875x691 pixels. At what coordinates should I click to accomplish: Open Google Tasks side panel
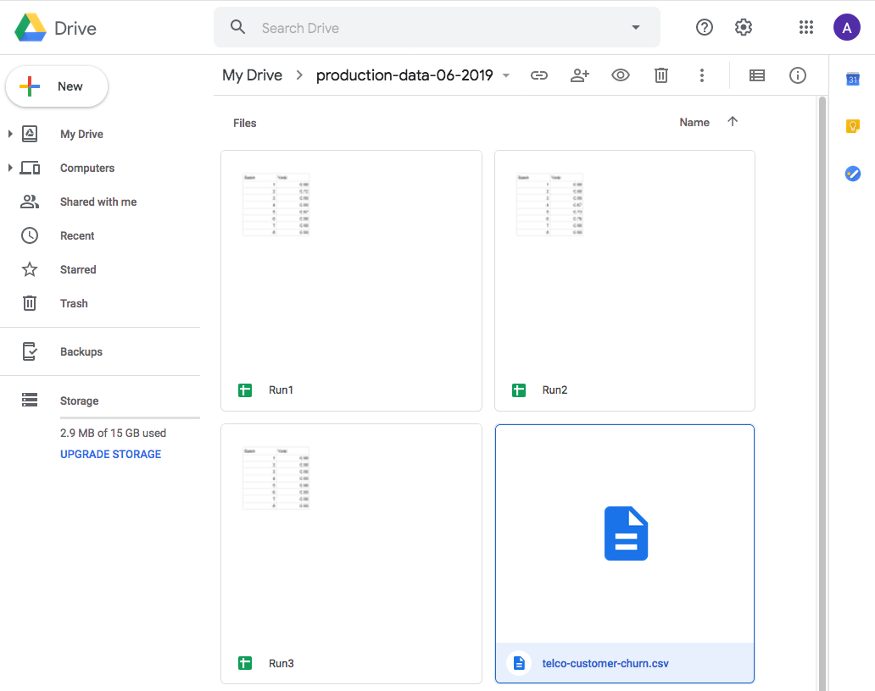click(852, 174)
